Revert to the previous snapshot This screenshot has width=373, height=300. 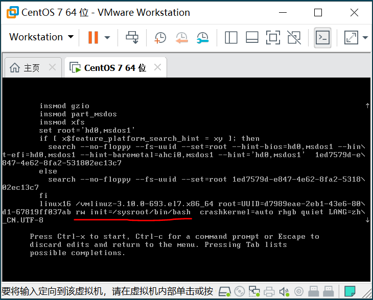[181, 38]
